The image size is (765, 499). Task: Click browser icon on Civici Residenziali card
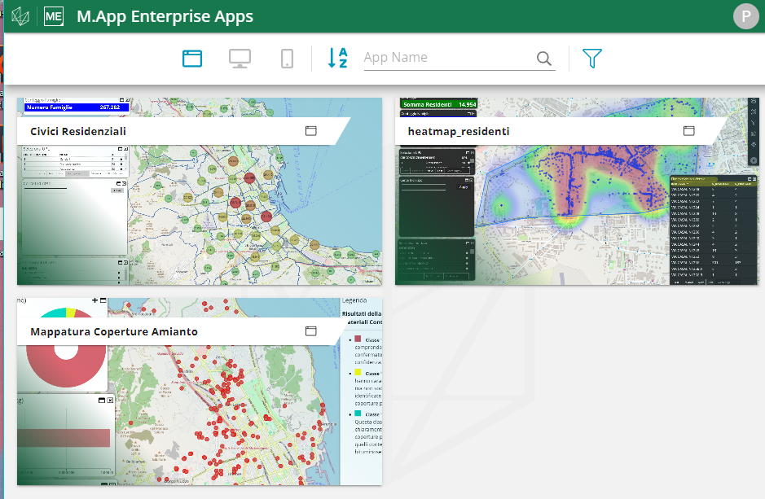(x=310, y=130)
